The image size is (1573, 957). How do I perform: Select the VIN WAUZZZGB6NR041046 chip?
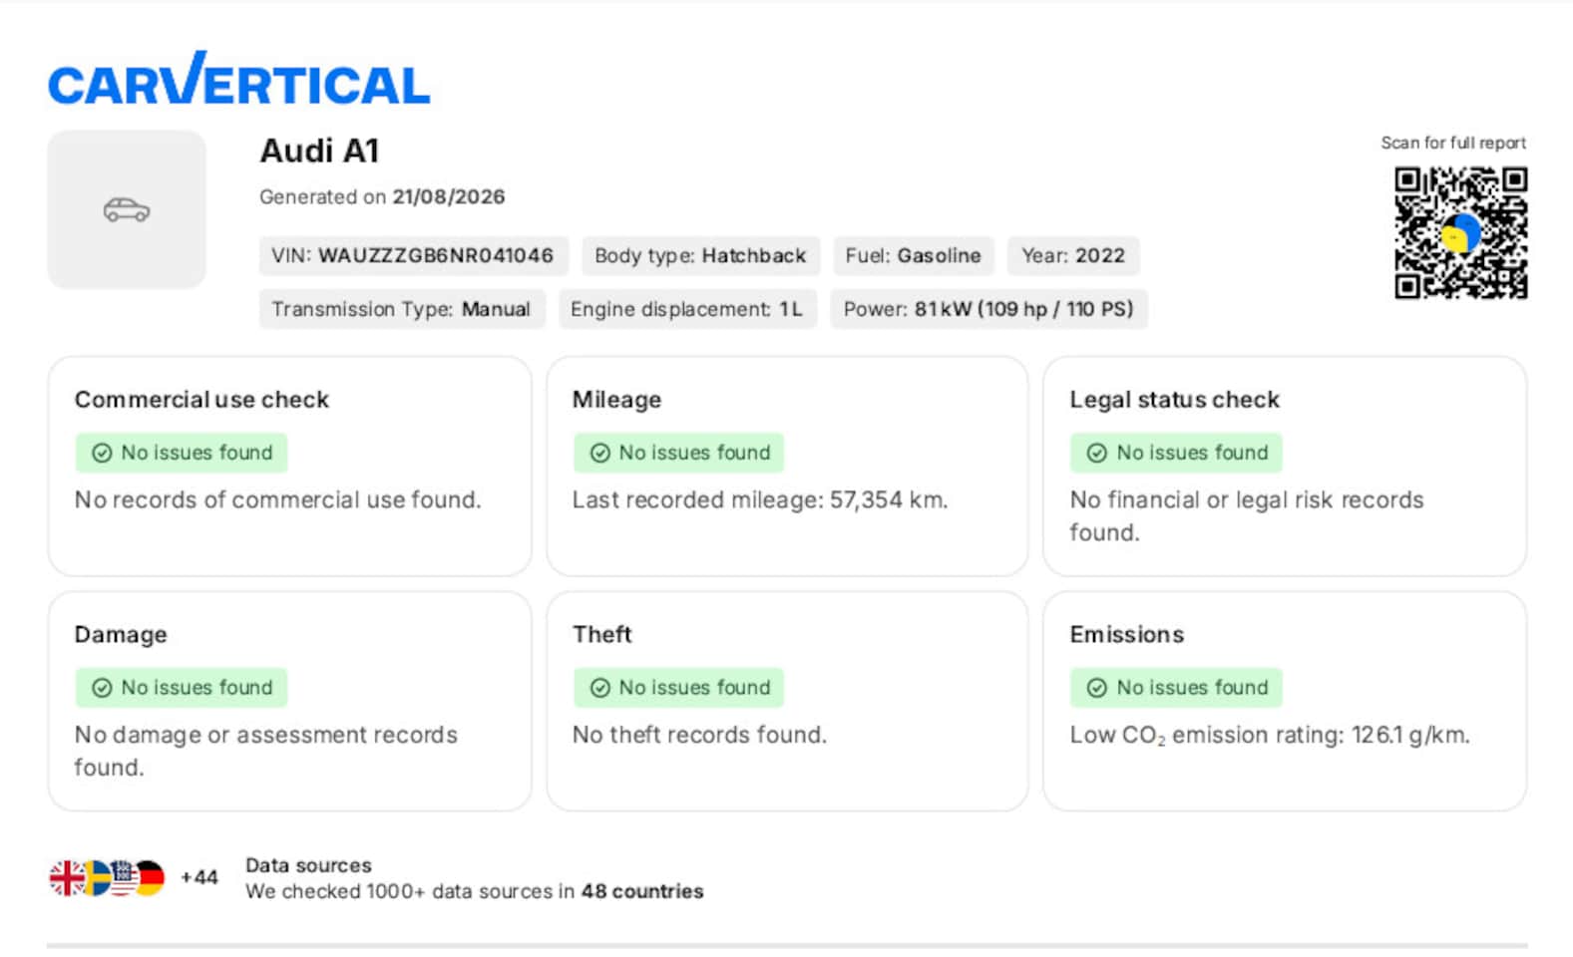(413, 256)
